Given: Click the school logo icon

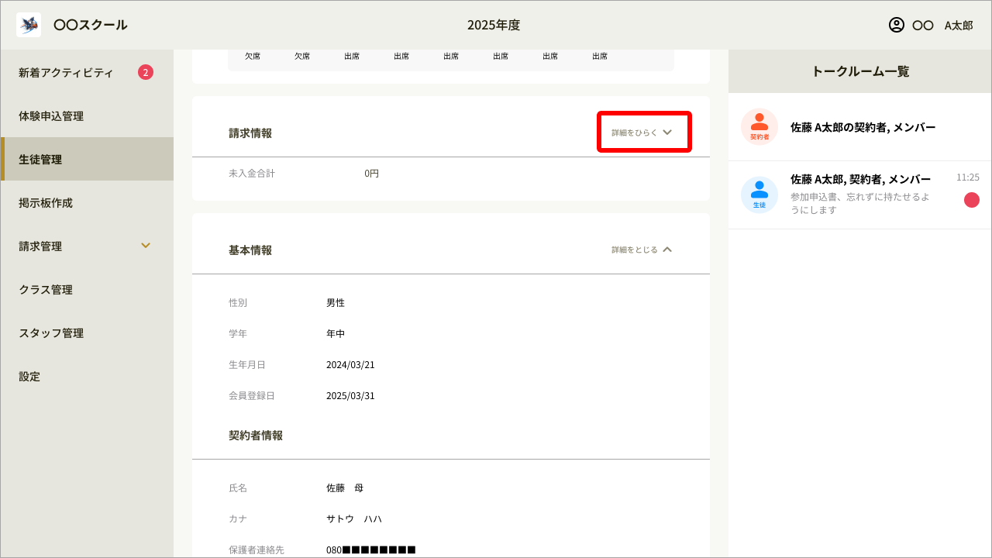Looking at the screenshot, I should pyautogui.click(x=28, y=24).
